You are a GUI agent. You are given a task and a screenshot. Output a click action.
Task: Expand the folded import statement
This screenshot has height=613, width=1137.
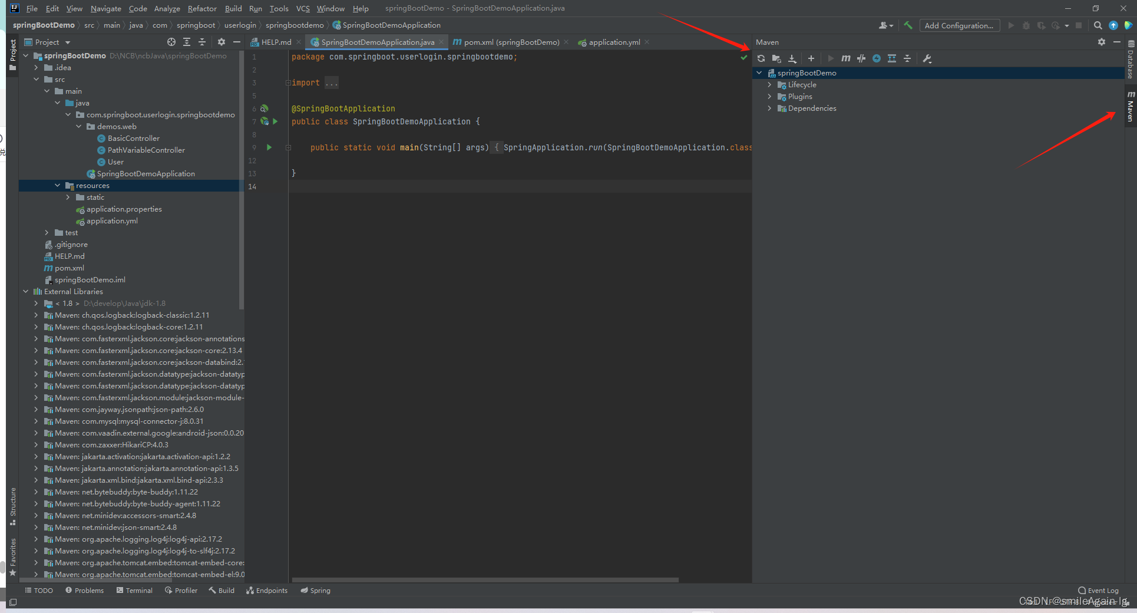(288, 83)
